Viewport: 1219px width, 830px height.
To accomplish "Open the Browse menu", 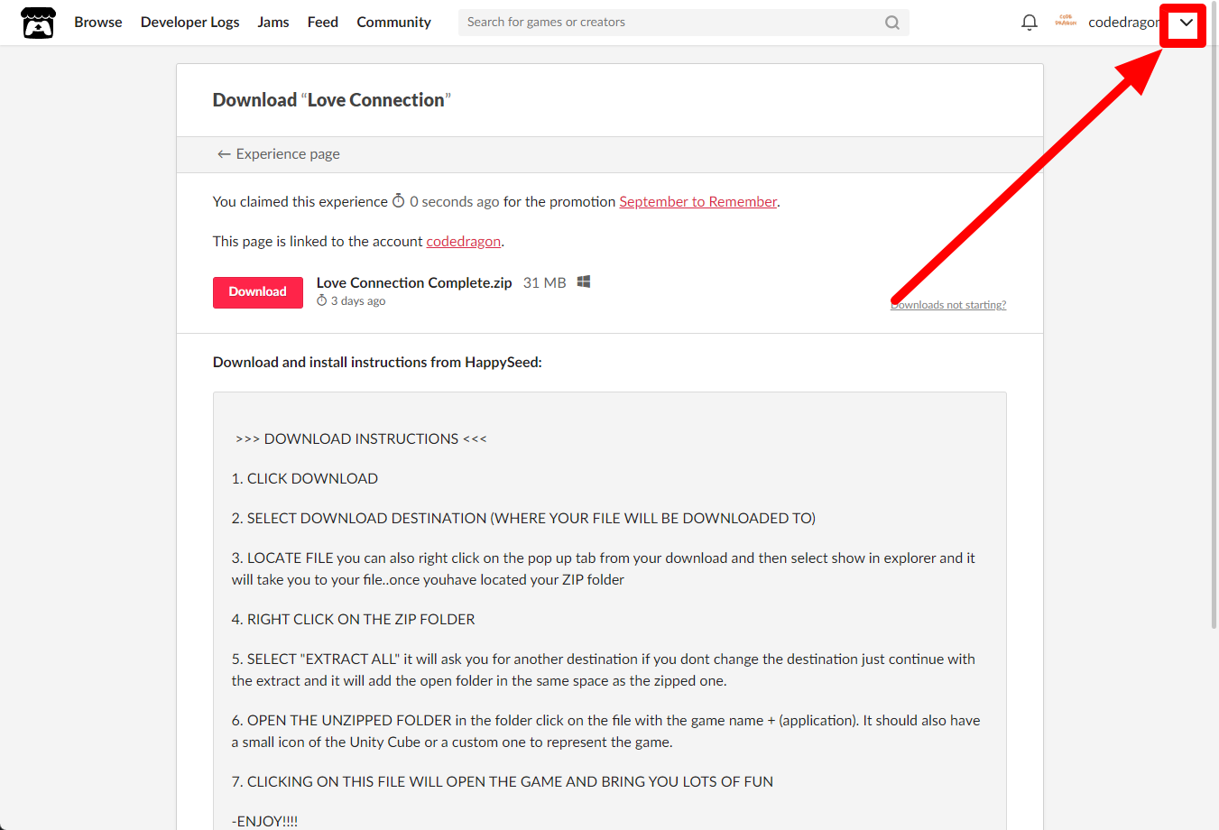I will 98,23.
